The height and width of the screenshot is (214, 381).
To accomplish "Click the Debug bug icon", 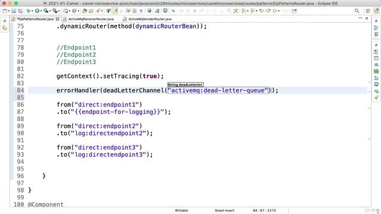I will pos(29,11).
